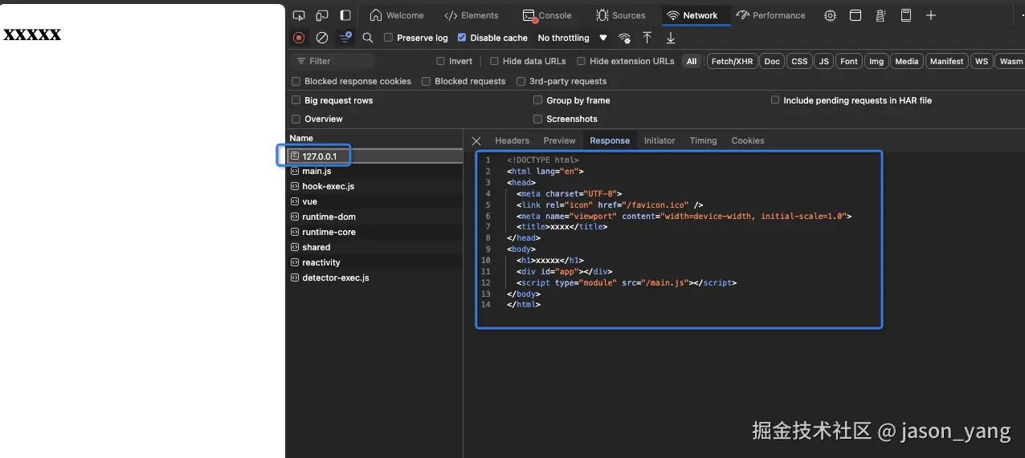
Task: Close the request details pane
Action: pyautogui.click(x=476, y=140)
